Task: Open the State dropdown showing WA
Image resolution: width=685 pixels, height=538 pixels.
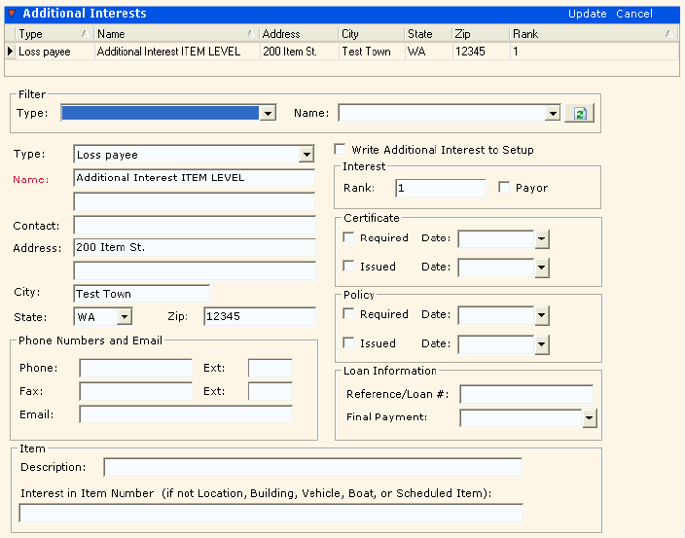Action: [x=124, y=316]
